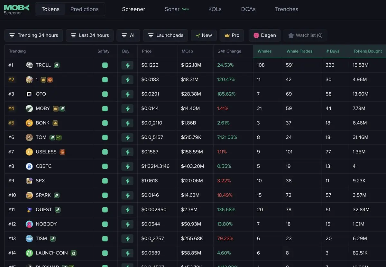The image size is (386, 267).
Task: Quick buy SPX lightning icon
Action: click(x=127, y=181)
